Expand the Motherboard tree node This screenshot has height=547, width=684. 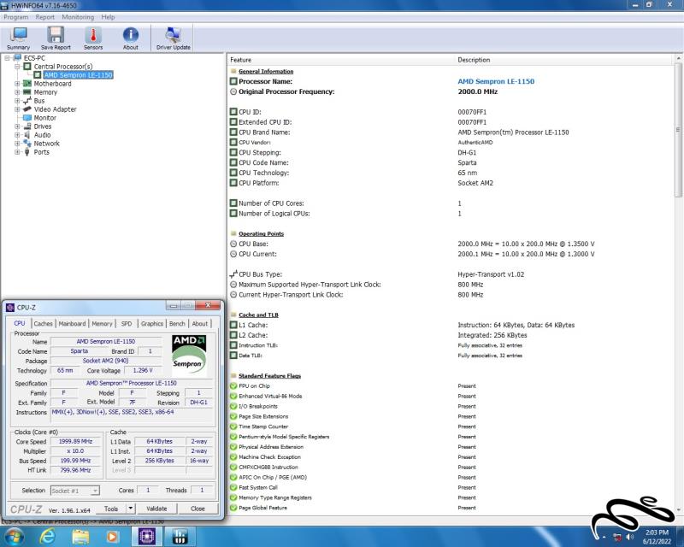click(17, 83)
